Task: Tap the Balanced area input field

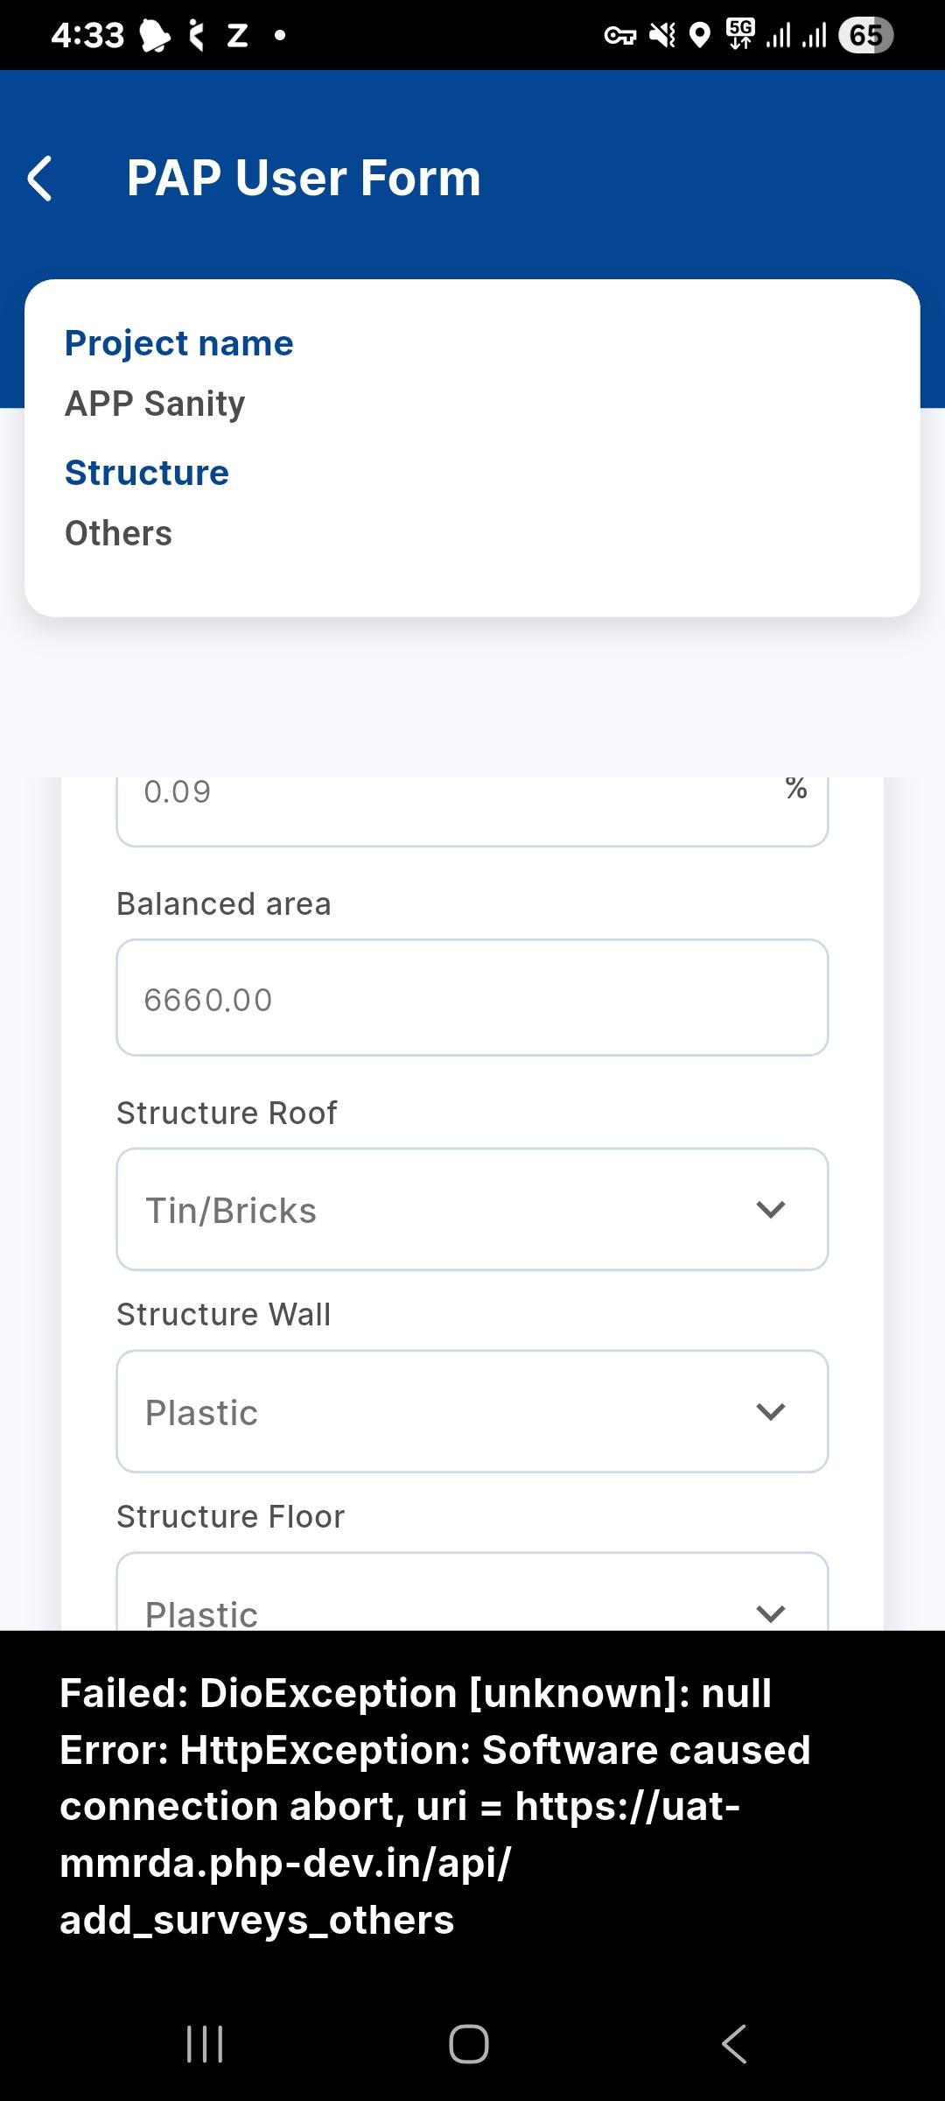Action: [x=472, y=998]
